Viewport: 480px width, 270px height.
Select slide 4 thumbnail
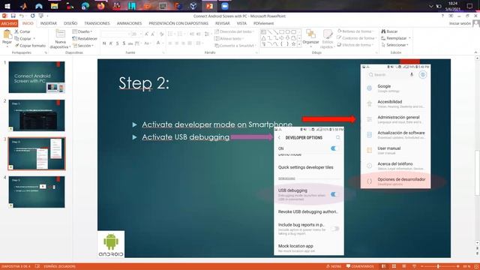(x=37, y=192)
